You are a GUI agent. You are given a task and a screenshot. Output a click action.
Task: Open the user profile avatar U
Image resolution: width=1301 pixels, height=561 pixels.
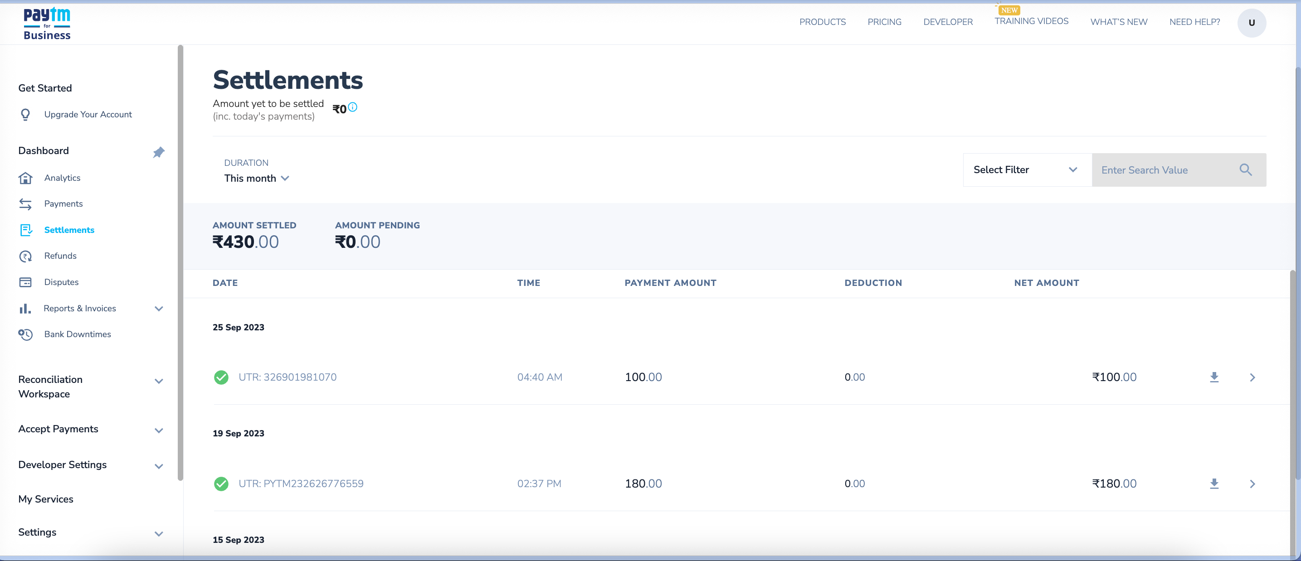[x=1252, y=23]
